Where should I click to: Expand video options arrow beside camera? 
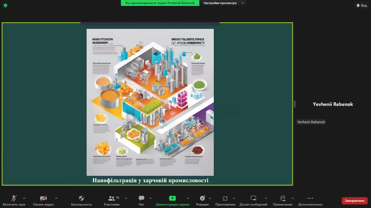56,198
